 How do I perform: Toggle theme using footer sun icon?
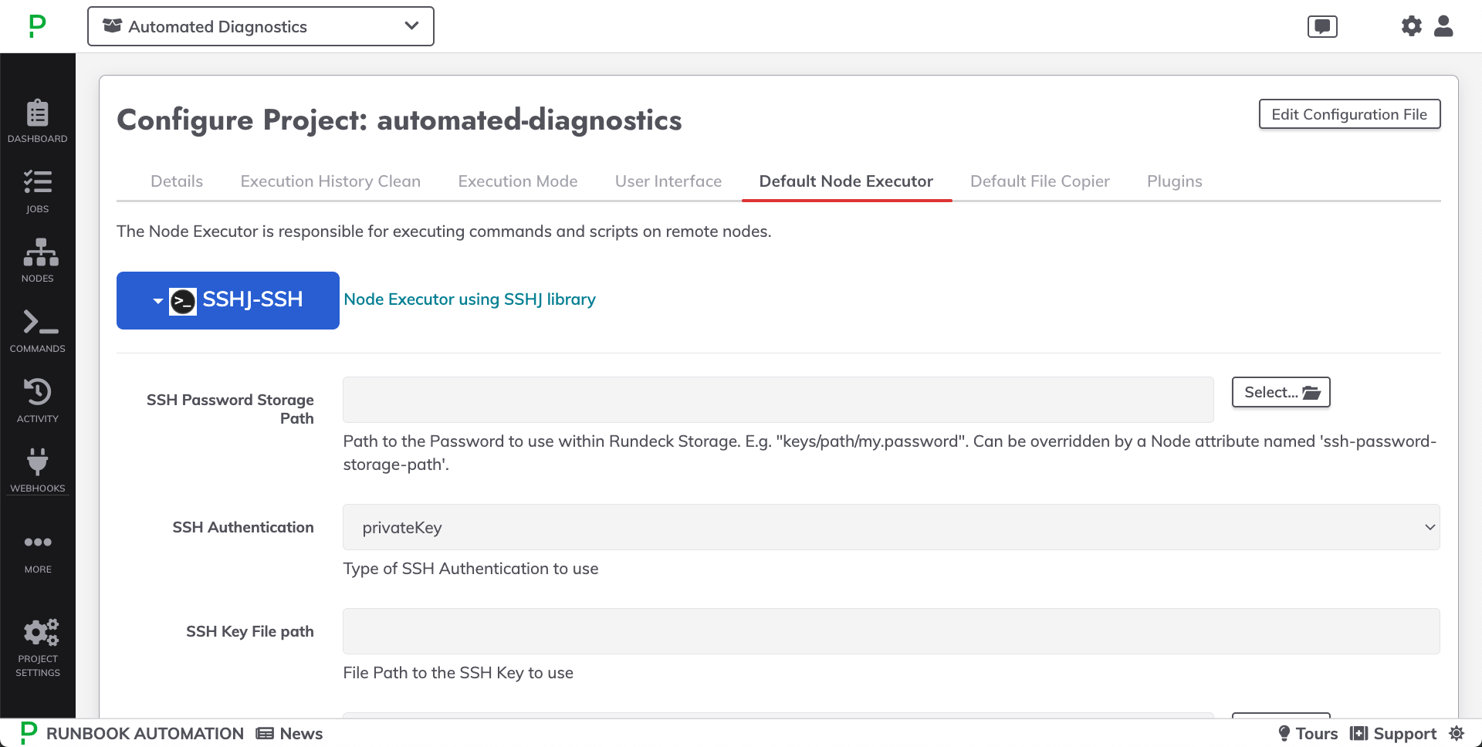1457,733
